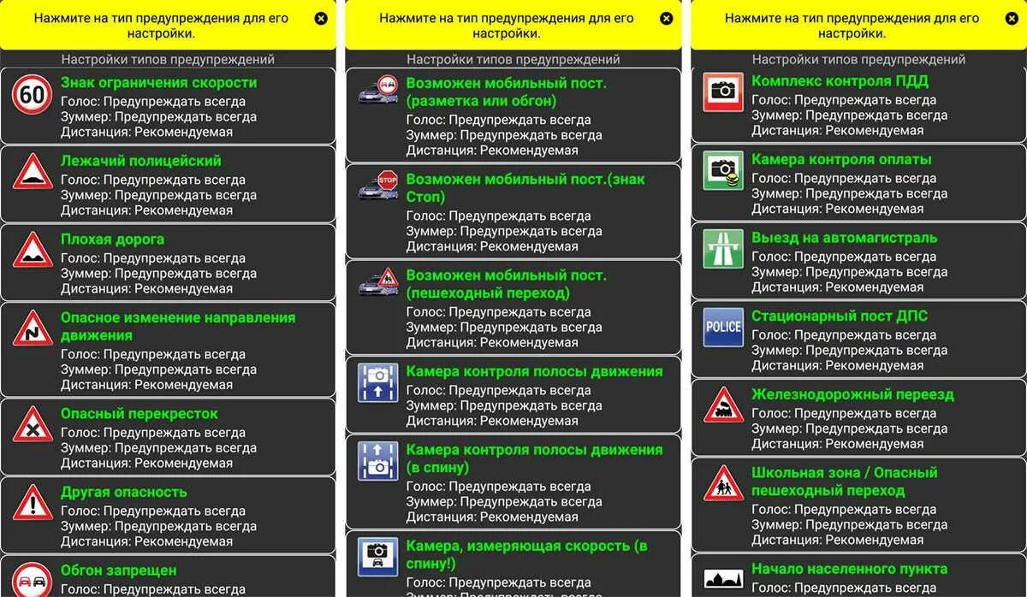
Task: Open 'Стационарный пост ДПС' settings
Action: (x=859, y=340)
